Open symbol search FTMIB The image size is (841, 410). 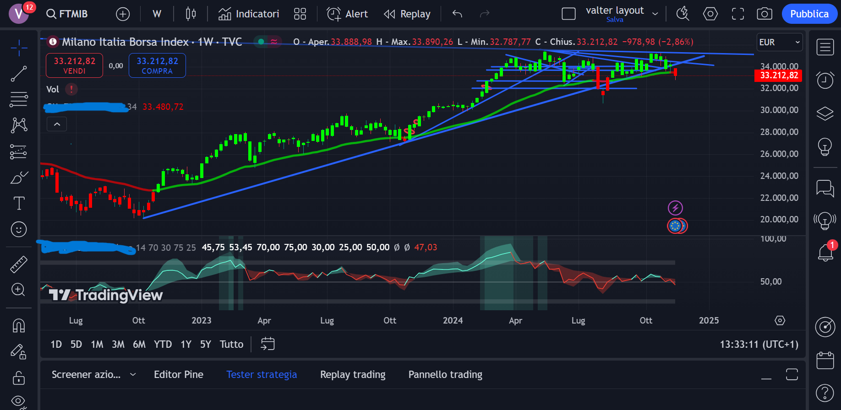click(67, 14)
